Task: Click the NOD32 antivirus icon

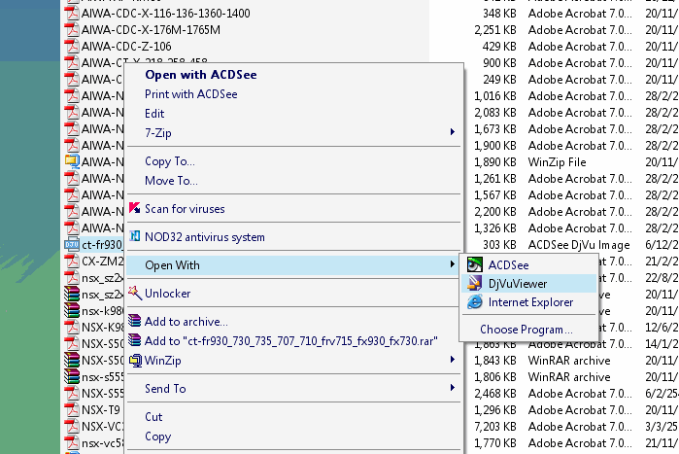Action: [x=135, y=236]
